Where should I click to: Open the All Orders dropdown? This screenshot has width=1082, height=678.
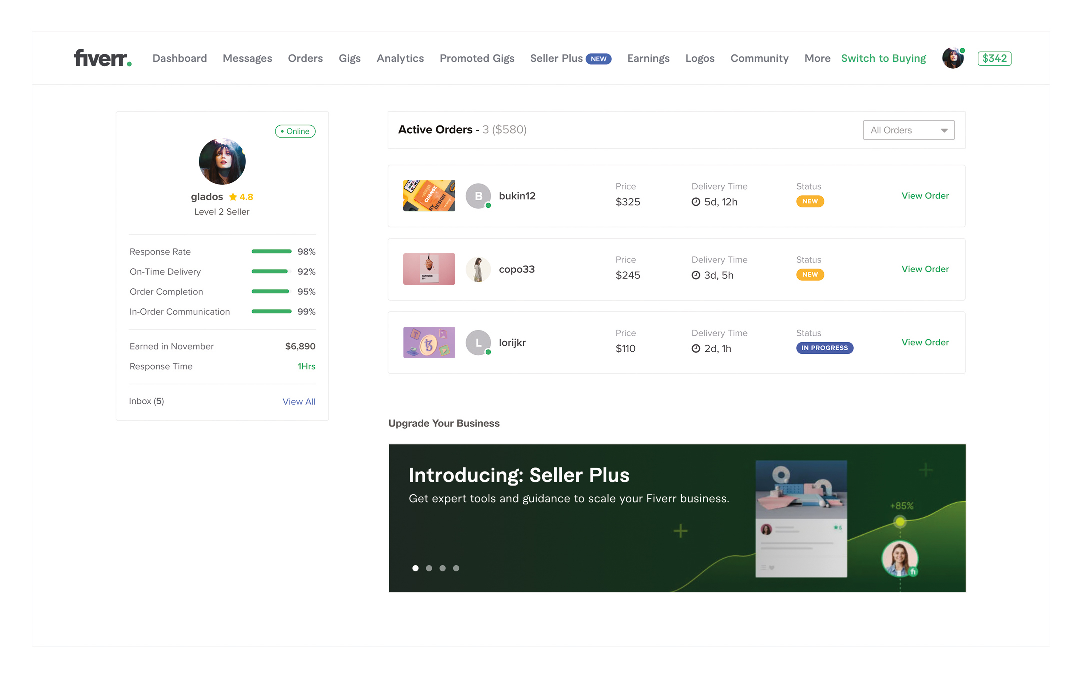point(908,130)
